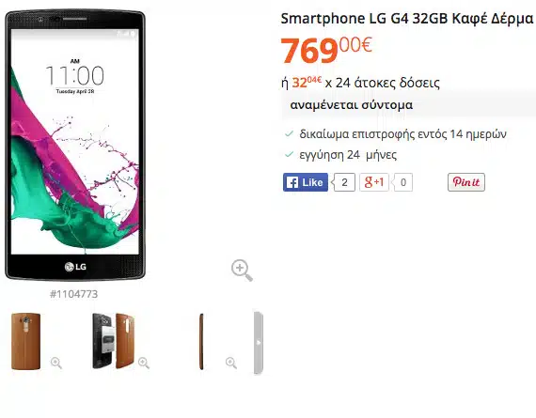Select the open back and cover thumbnail
This screenshot has height=418, width=536.
click(x=114, y=341)
